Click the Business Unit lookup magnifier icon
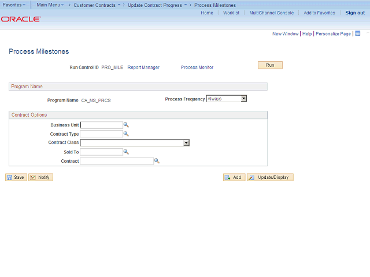370x277 pixels. point(126,125)
